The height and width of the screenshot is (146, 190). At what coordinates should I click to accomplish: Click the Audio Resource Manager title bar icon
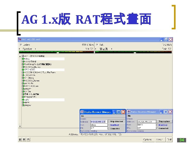pos(129,112)
